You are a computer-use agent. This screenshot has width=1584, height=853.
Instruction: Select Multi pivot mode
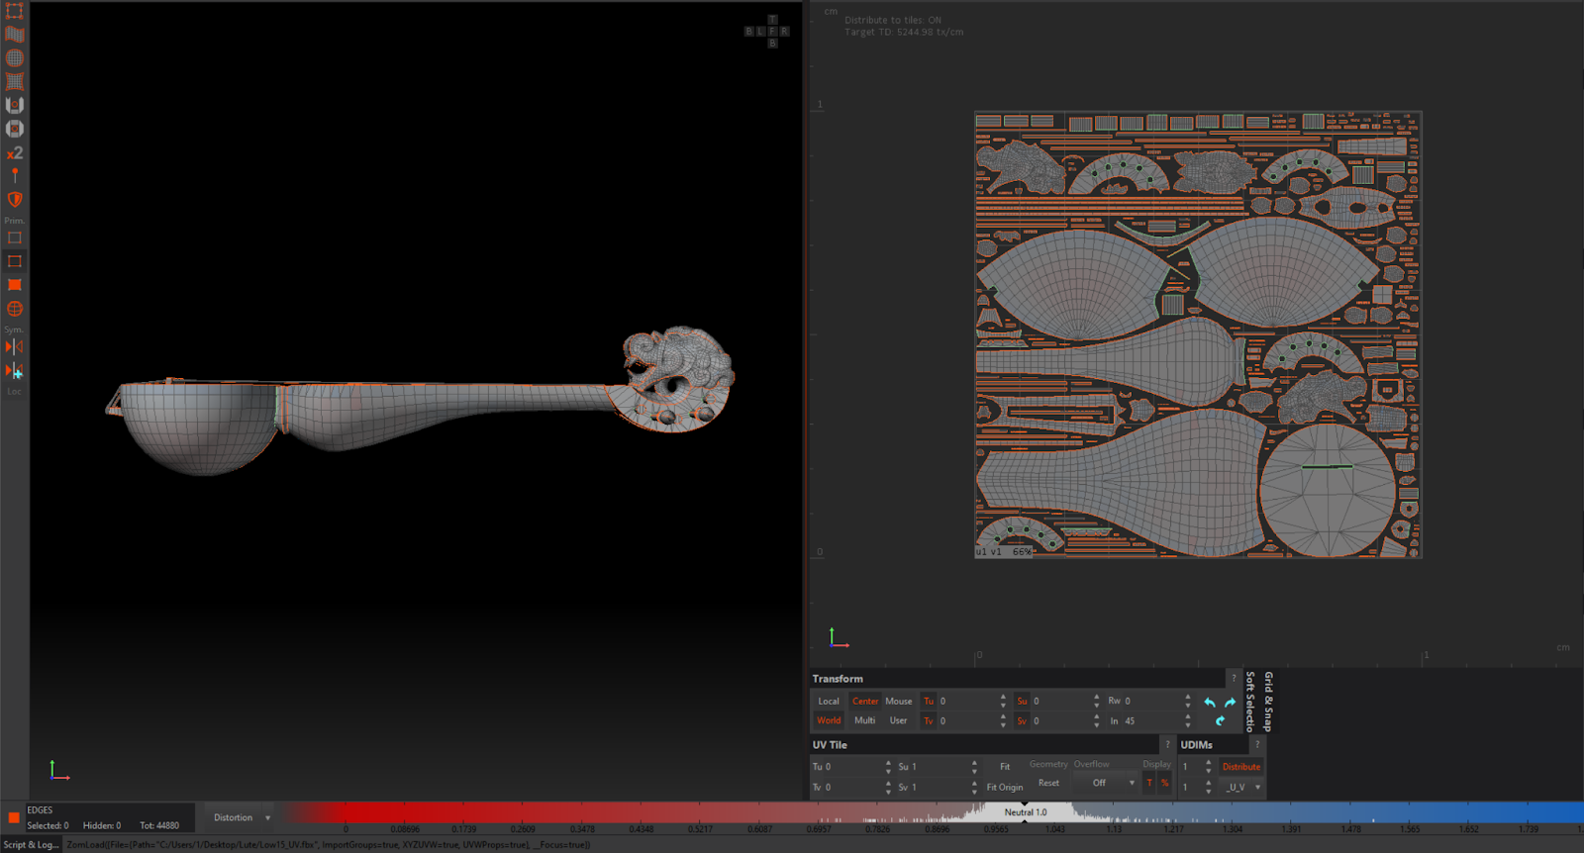(865, 720)
